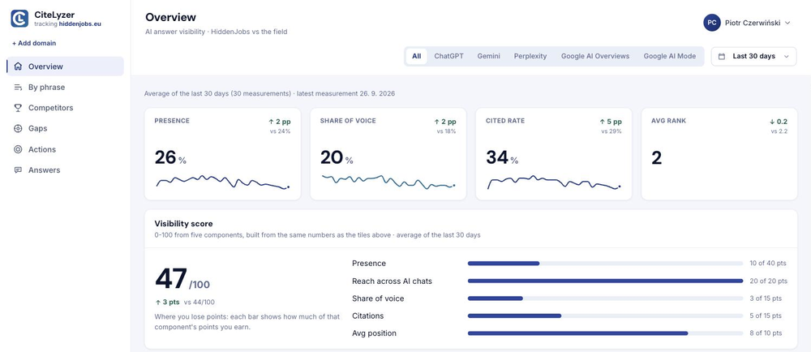Open the Last 30 days dropdown
Screen dimensions: 811x352
(753, 56)
